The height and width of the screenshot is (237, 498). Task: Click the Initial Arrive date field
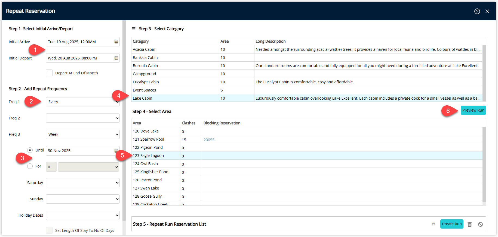83,42
